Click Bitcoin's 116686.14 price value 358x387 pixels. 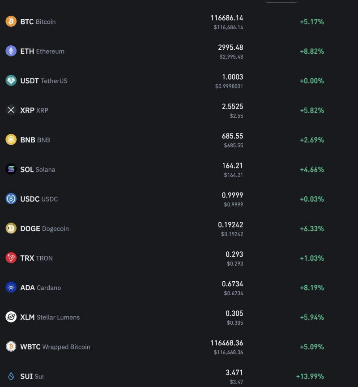click(x=227, y=18)
